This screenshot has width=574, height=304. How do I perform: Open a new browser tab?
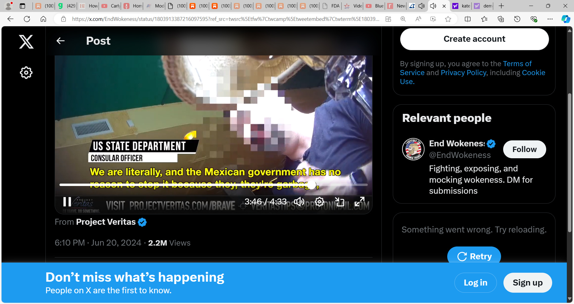pyautogui.click(x=501, y=6)
